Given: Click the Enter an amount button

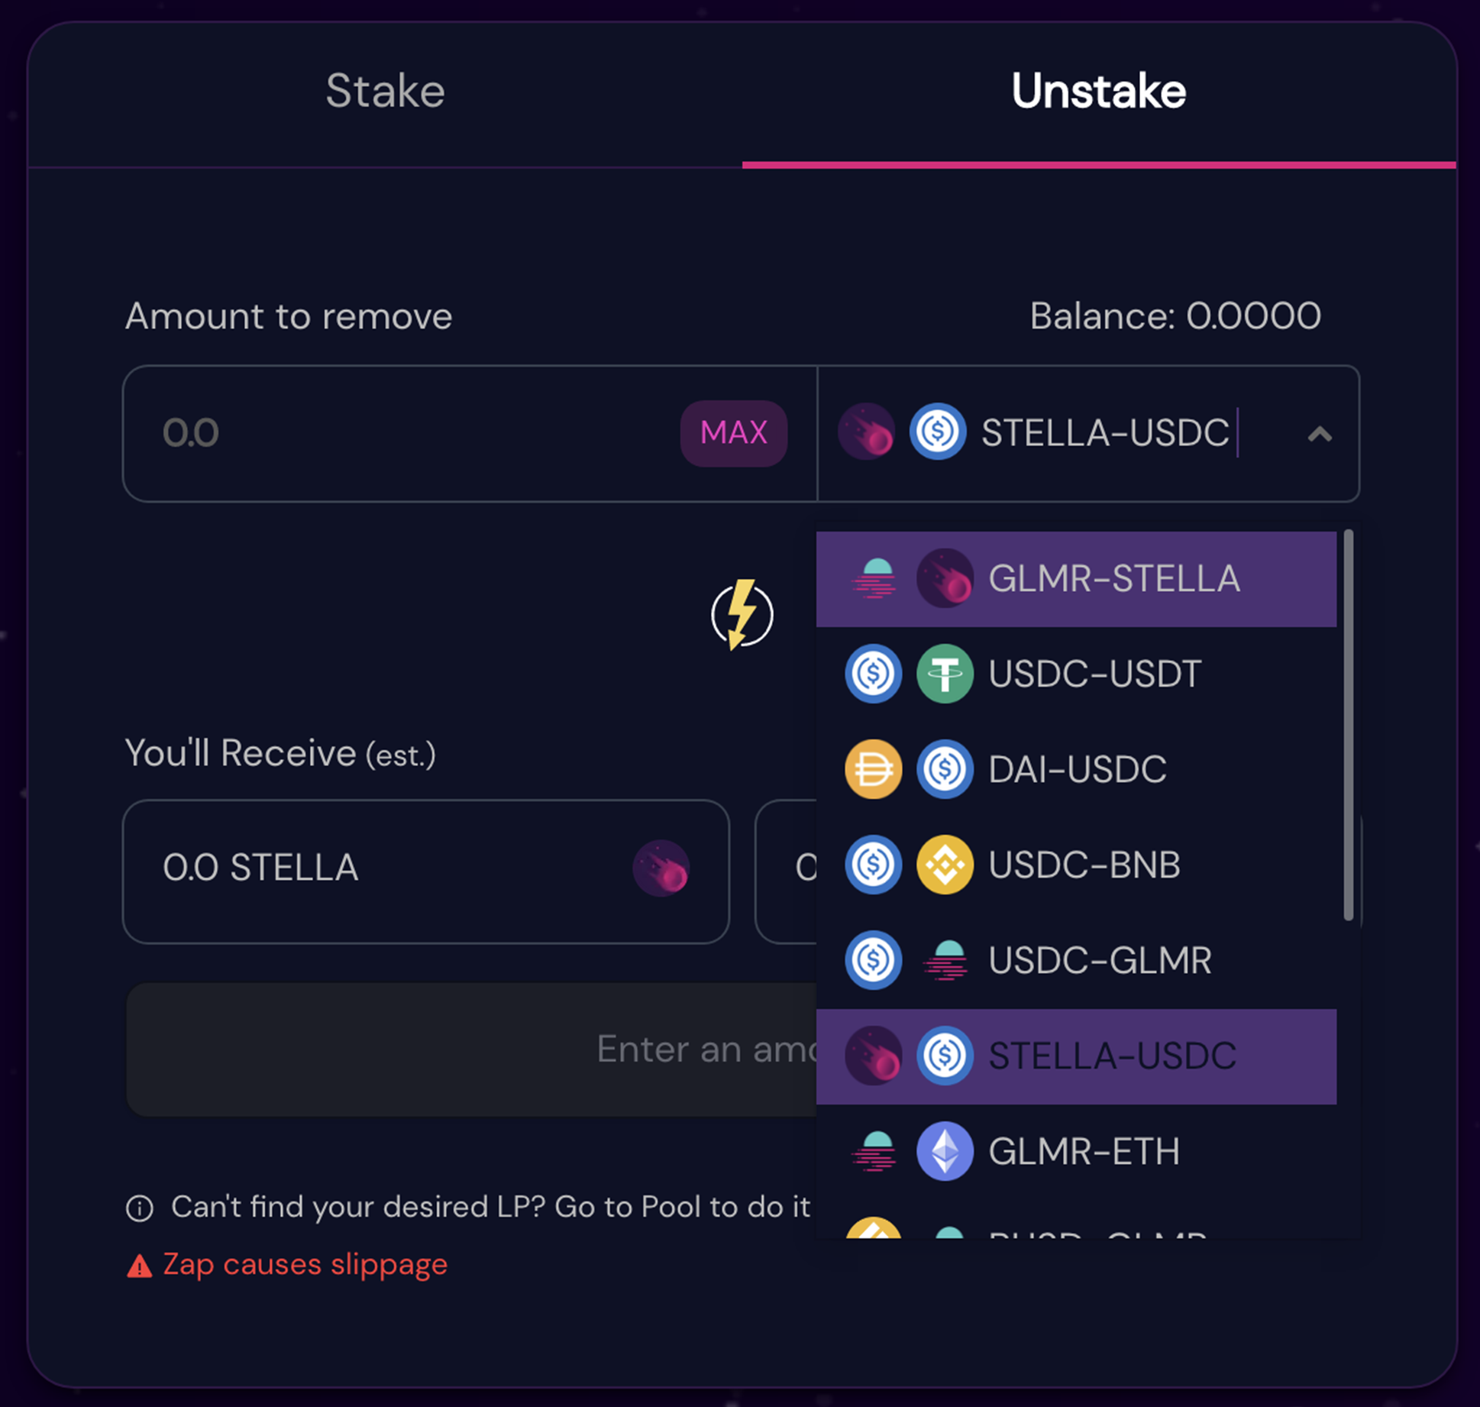Looking at the screenshot, I should tap(471, 1050).
